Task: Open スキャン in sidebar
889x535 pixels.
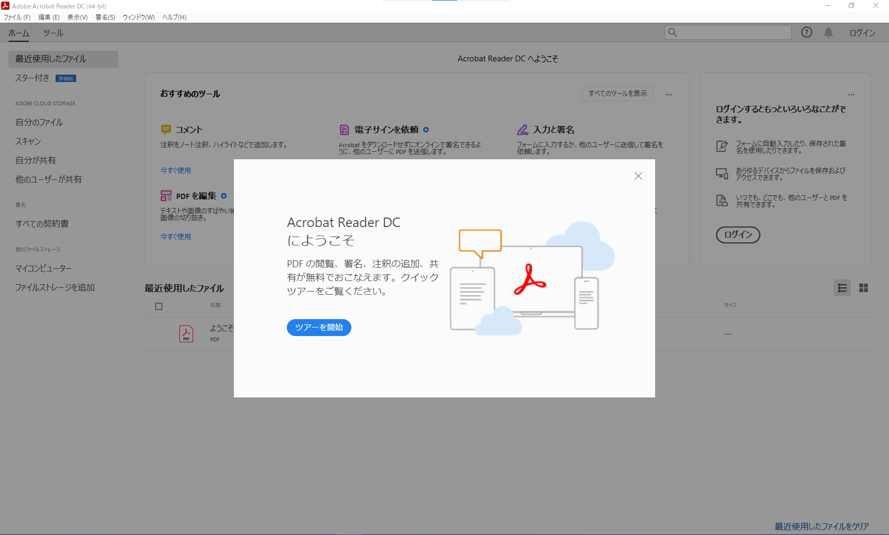Action: 28,141
